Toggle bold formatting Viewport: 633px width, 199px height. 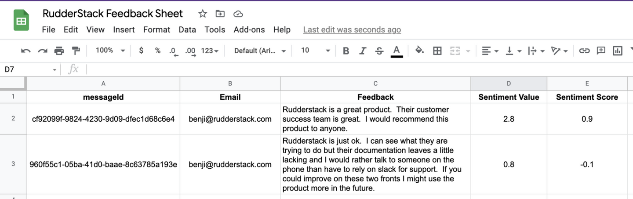point(346,51)
